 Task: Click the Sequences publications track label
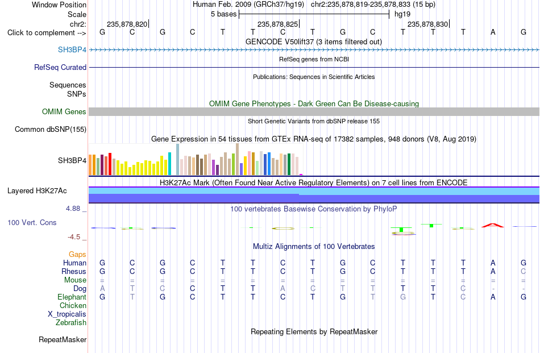tap(68, 85)
